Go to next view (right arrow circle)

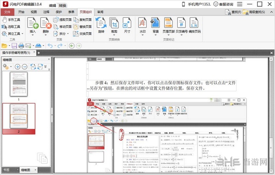79,46
